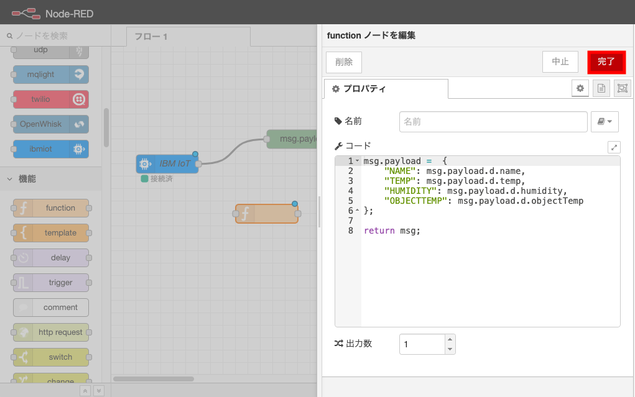Image resolution: width=635 pixels, height=397 pixels.
Task: Open the node settings gear icon
Action: point(580,88)
